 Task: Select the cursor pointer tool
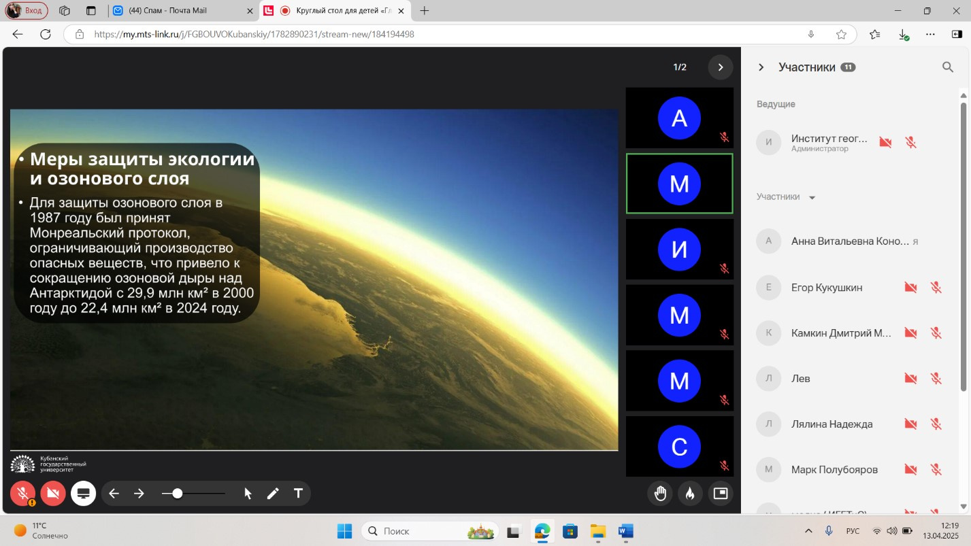[248, 494]
